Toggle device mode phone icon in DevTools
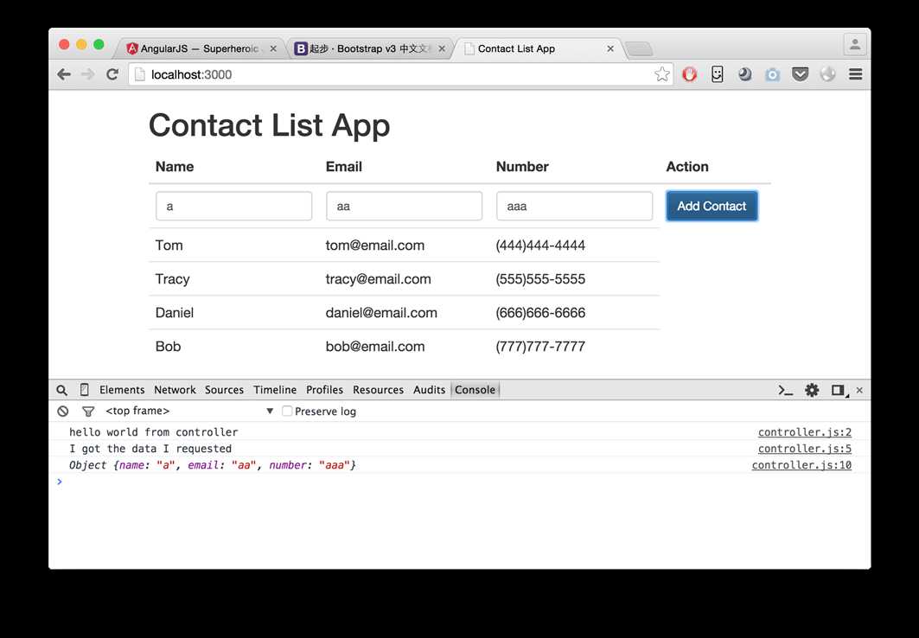The height and width of the screenshot is (638, 919). point(85,390)
